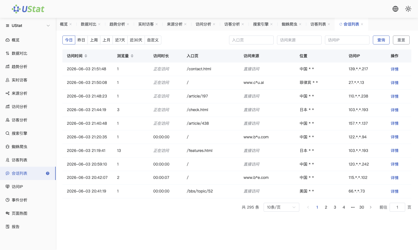418x250 pixels.
Task: Click entry page /article/438 cell
Action: click(x=198, y=123)
